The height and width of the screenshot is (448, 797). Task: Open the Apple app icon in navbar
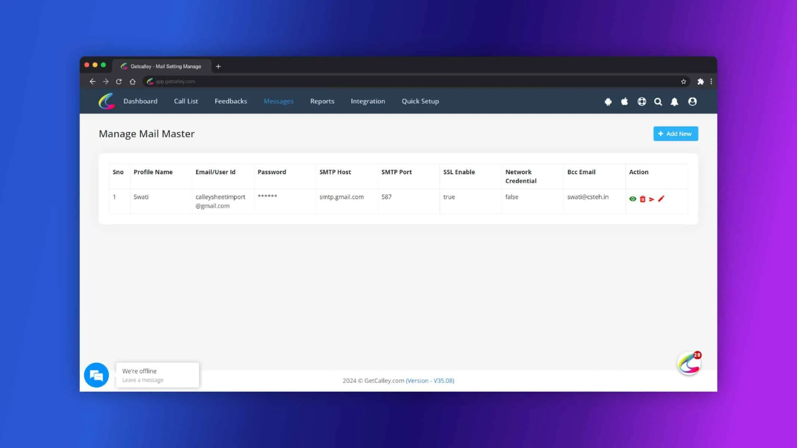pyautogui.click(x=624, y=101)
